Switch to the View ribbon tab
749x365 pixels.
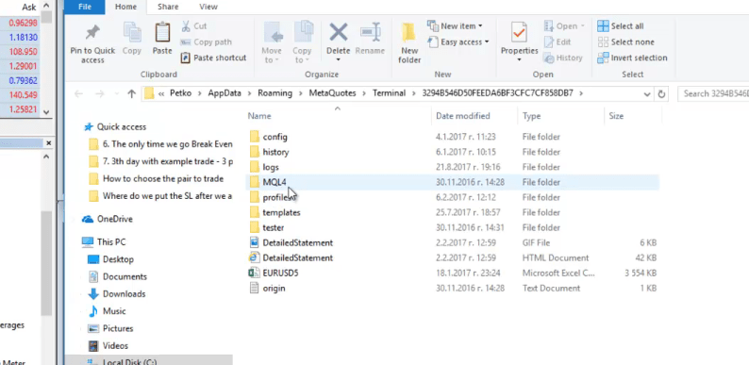tap(208, 7)
